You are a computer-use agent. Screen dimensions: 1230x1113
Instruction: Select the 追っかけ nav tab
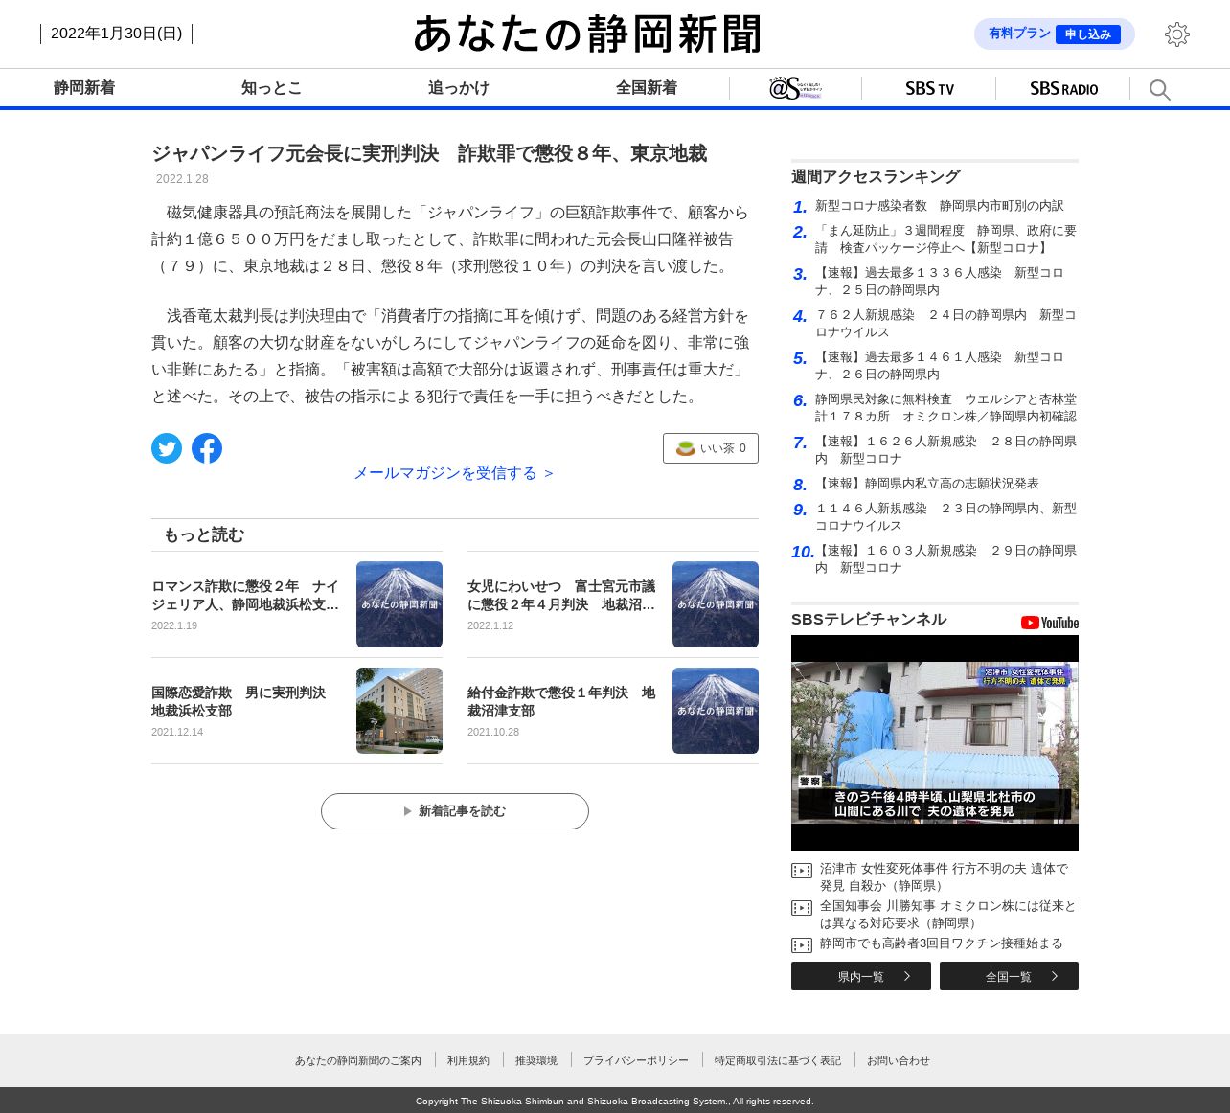(459, 88)
